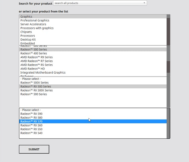
Task: Click '- Please select -' in the model list
Action: point(93,110)
